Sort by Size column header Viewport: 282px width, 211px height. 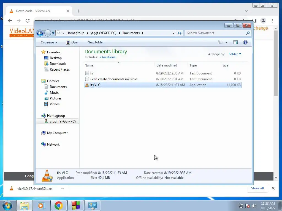(x=232, y=65)
